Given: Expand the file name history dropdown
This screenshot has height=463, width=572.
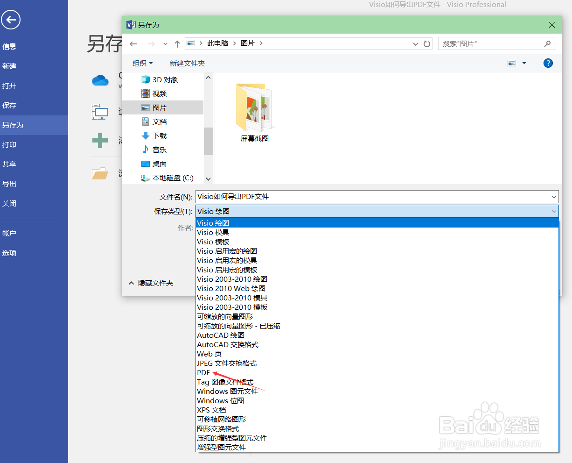Looking at the screenshot, I should (554, 197).
